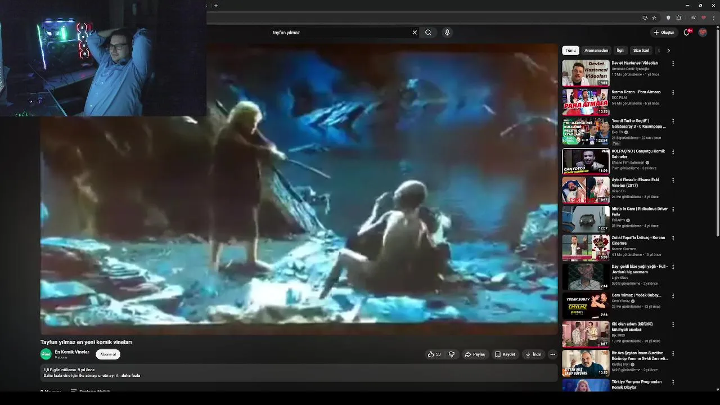Show more filter chips with the arrow

[668, 51]
